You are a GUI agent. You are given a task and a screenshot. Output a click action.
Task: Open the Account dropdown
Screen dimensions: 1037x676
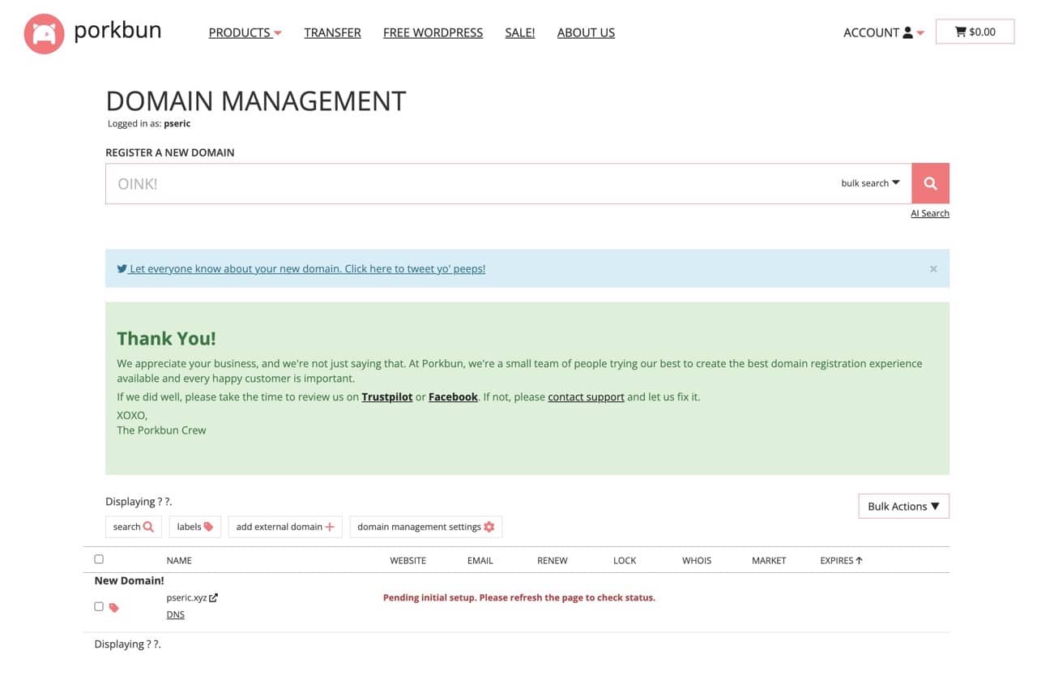click(x=884, y=32)
